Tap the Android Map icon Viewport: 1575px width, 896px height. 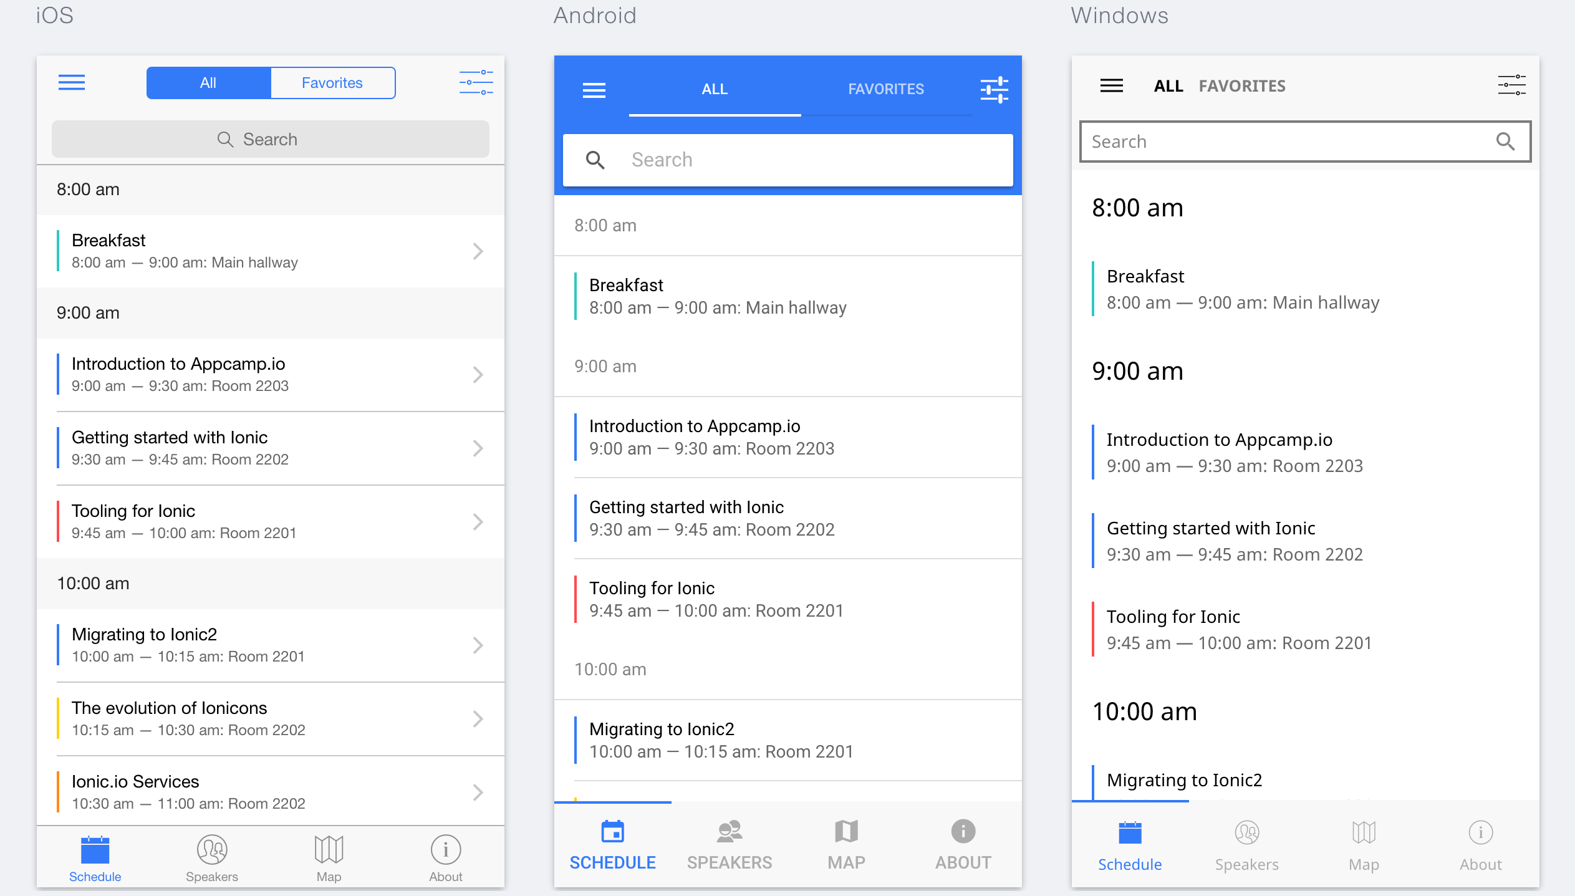[x=846, y=831]
